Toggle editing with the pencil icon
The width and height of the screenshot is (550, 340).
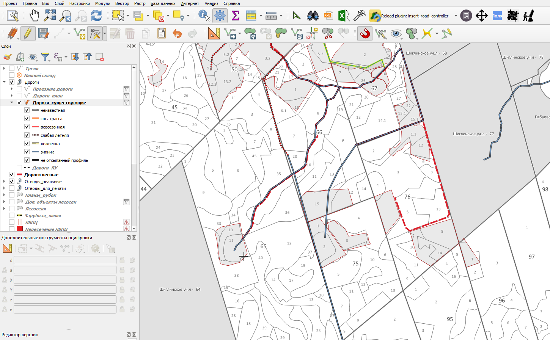[x=28, y=34]
